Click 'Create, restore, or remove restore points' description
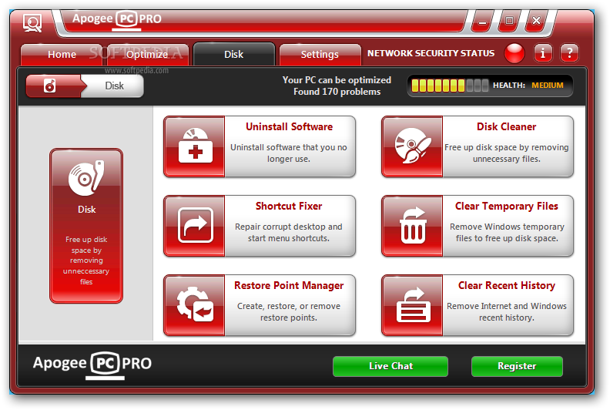The height and width of the screenshot is (410, 610). tap(289, 312)
